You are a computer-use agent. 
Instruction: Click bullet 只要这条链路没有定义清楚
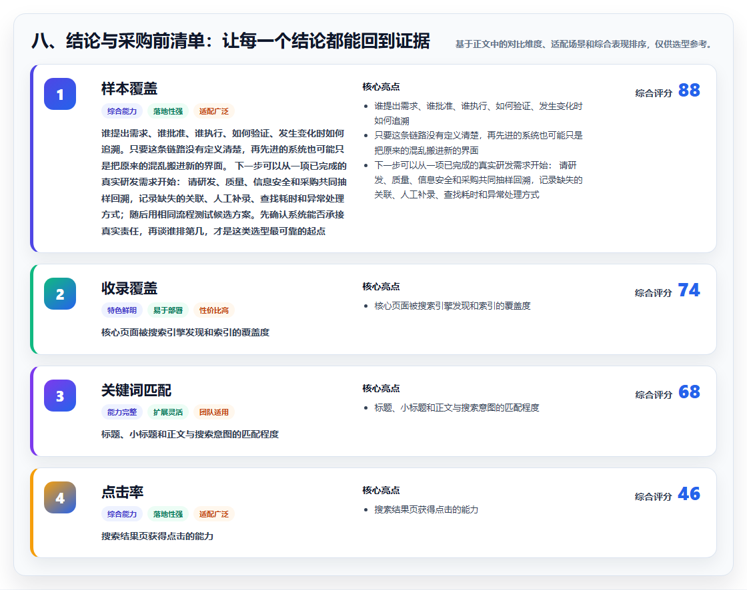(x=478, y=143)
